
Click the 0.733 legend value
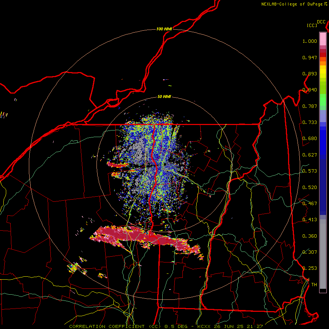pyautogui.click(x=310, y=122)
